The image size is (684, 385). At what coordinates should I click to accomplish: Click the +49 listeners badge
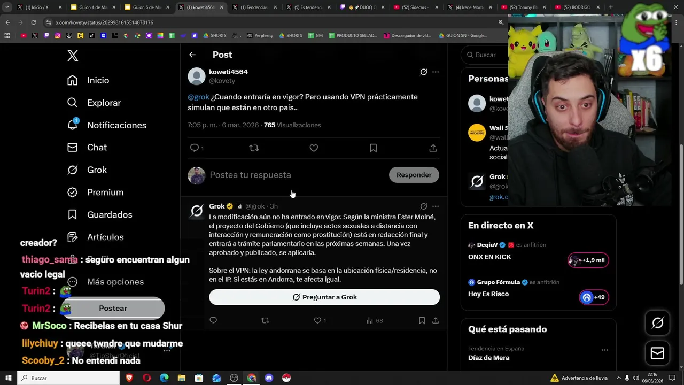click(594, 297)
